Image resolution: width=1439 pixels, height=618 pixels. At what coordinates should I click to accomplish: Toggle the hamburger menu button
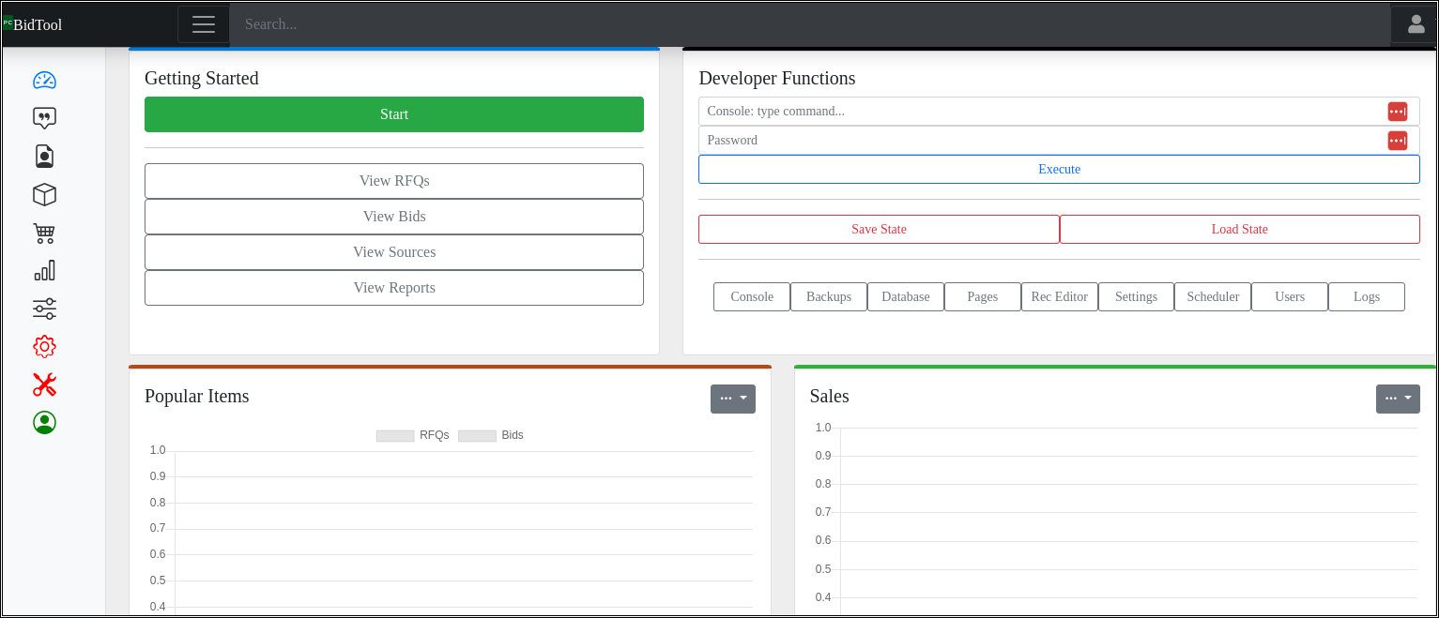[204, 24]
